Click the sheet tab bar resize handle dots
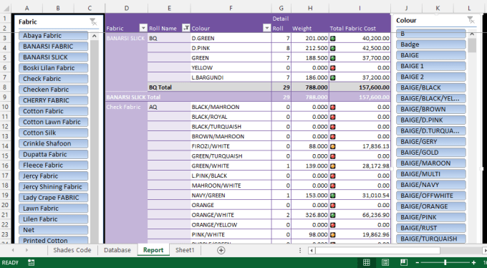Screen dimensions: 487x268 (300, 250)
